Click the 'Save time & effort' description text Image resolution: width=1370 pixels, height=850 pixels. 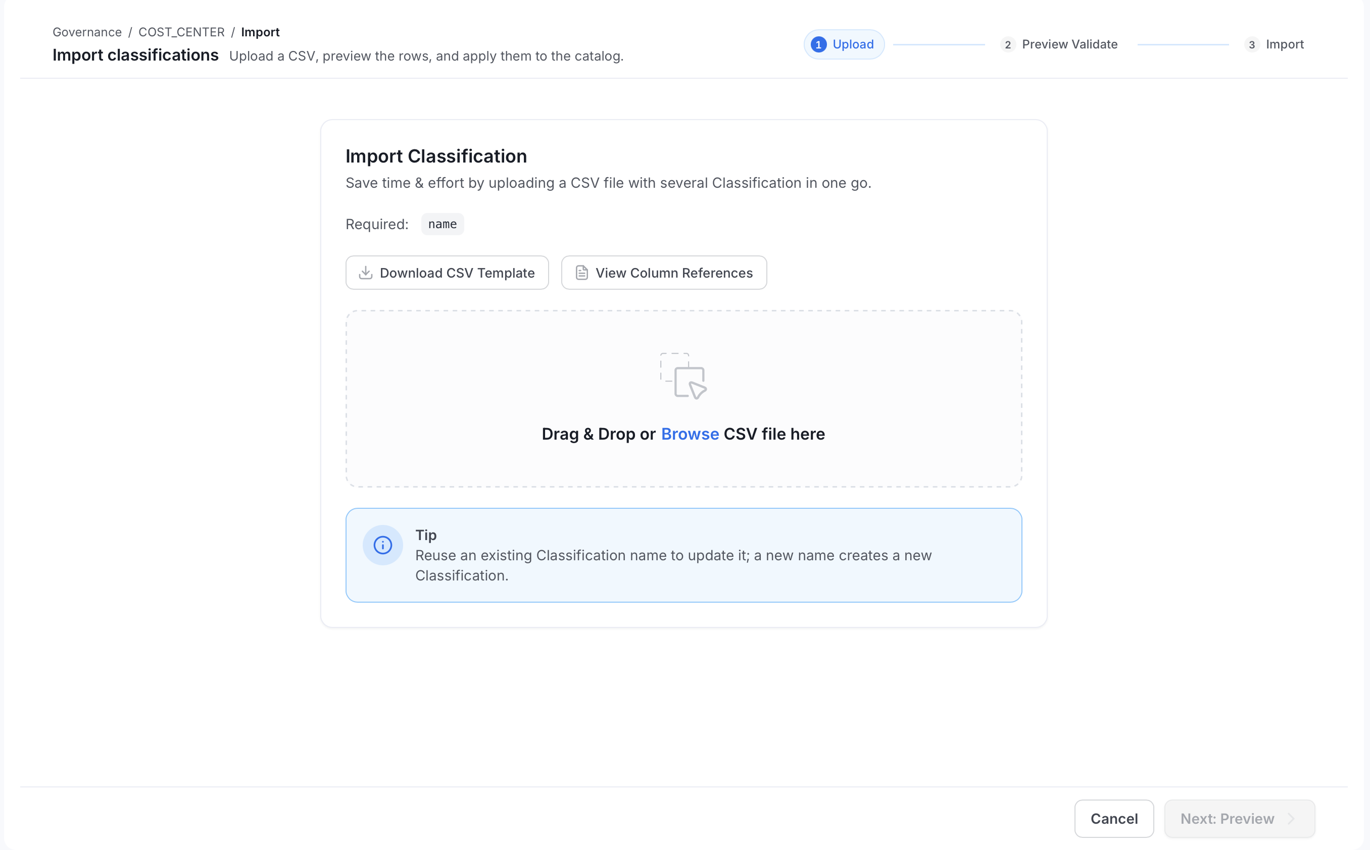coord(608,183)
